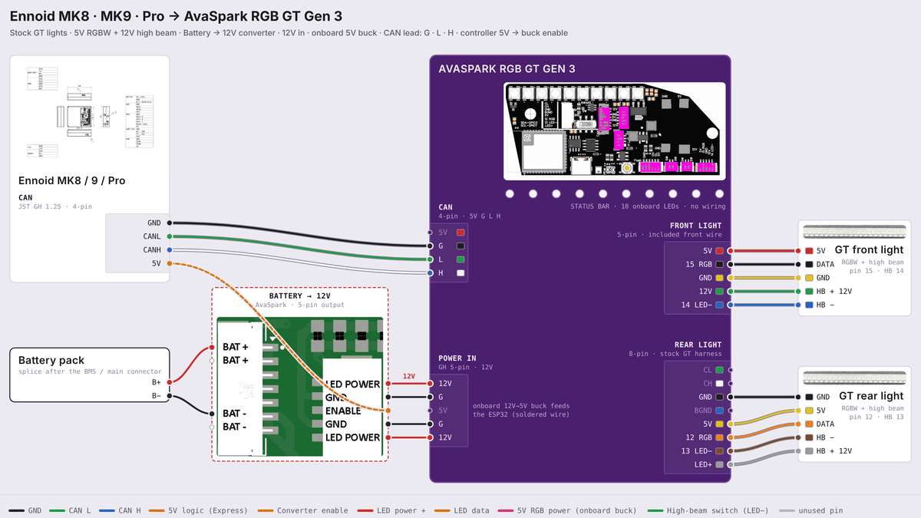
Task: Click the brown swatch beside GT rear light HB −
Action: pyautogui.click(x=809, y=437)
